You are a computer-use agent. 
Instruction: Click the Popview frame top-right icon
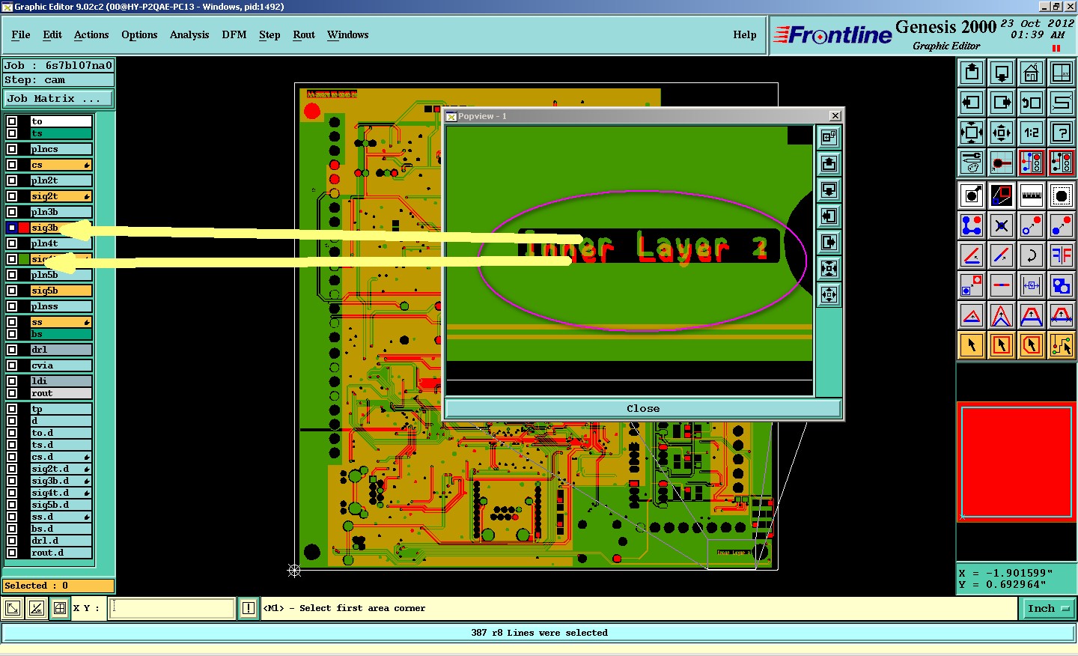[x=829, y=137]
